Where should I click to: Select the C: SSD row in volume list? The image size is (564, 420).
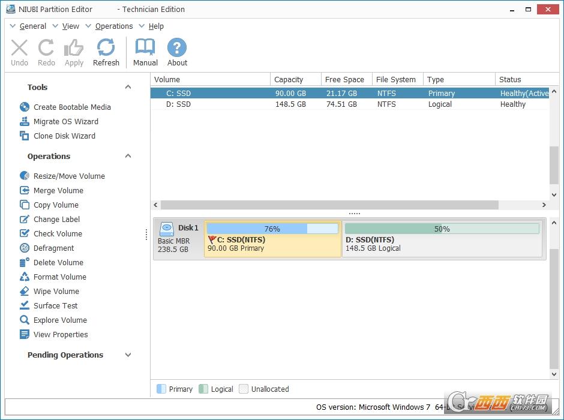click(x=350, y=93)
